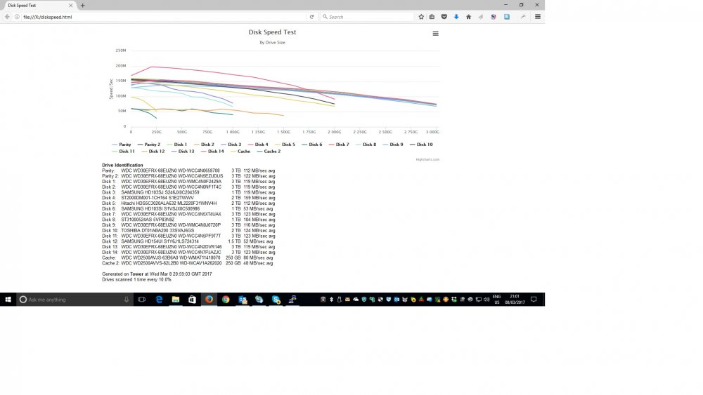Click the 'Drive Identification' heading
Image resolution: width=703 pixels, height=395 pixels.
click(x=122, y=165)
